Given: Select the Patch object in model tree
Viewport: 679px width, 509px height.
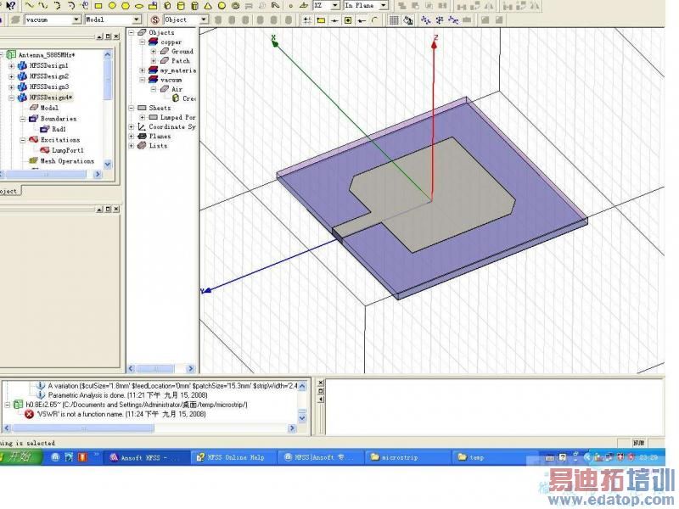Looking at the screenshot, I should (181, 60).
